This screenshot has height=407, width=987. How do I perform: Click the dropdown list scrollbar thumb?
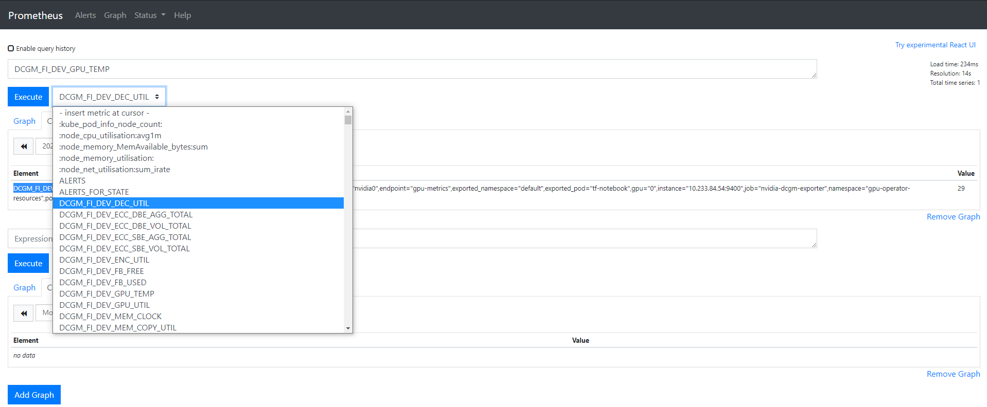(x=348, y=120)
